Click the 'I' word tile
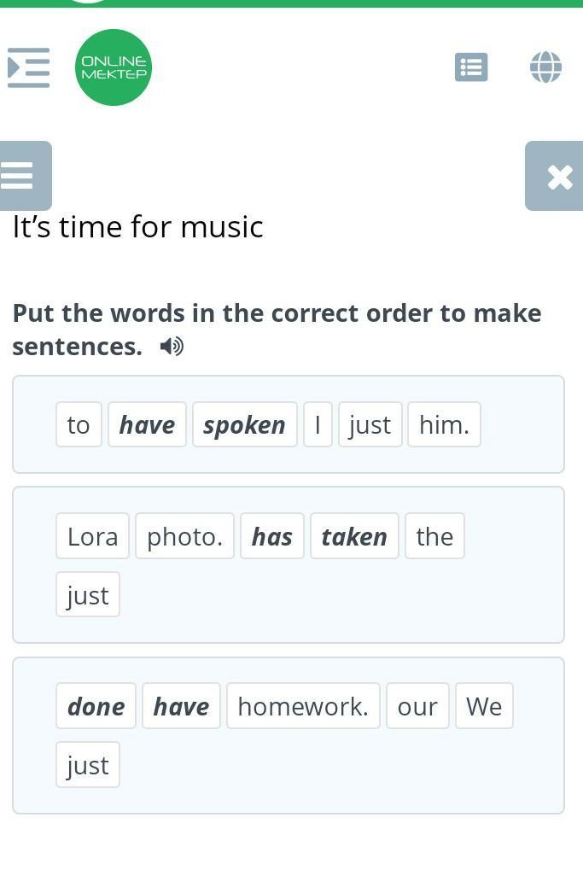 click(318, 424)
